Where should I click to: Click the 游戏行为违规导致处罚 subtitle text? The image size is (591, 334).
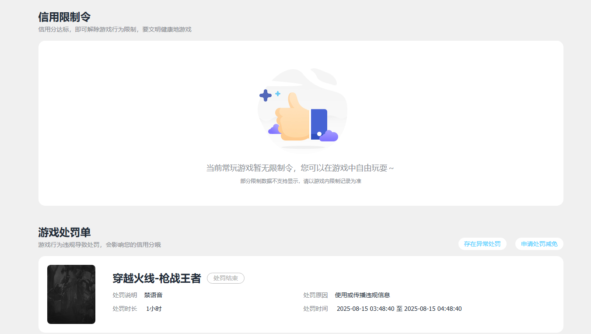[x=100, y=245]
